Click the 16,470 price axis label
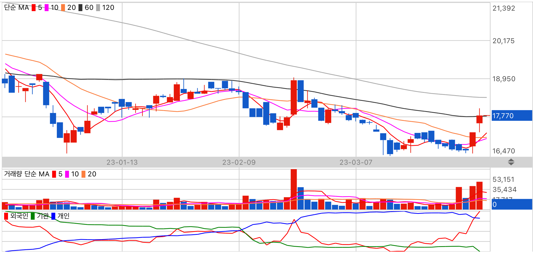The width and height of the screenshot is (533, 256). [504, 151]
